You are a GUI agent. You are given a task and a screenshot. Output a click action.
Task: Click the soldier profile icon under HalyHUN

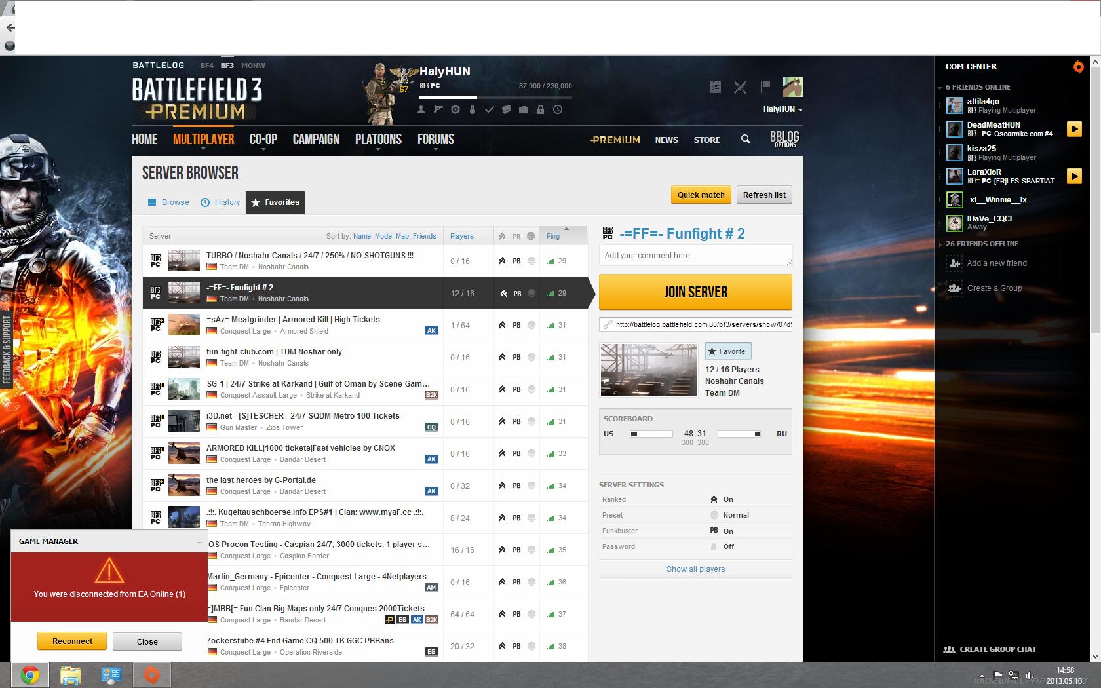point(421,109)
